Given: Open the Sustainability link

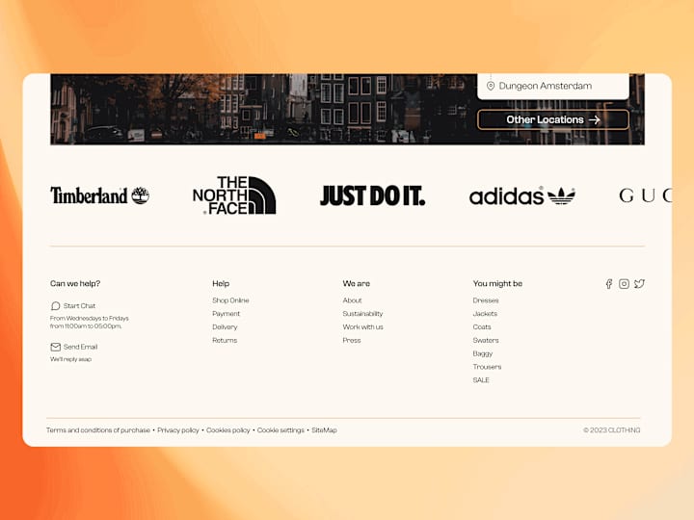Looking at the screenshot, I should (362, 314).
